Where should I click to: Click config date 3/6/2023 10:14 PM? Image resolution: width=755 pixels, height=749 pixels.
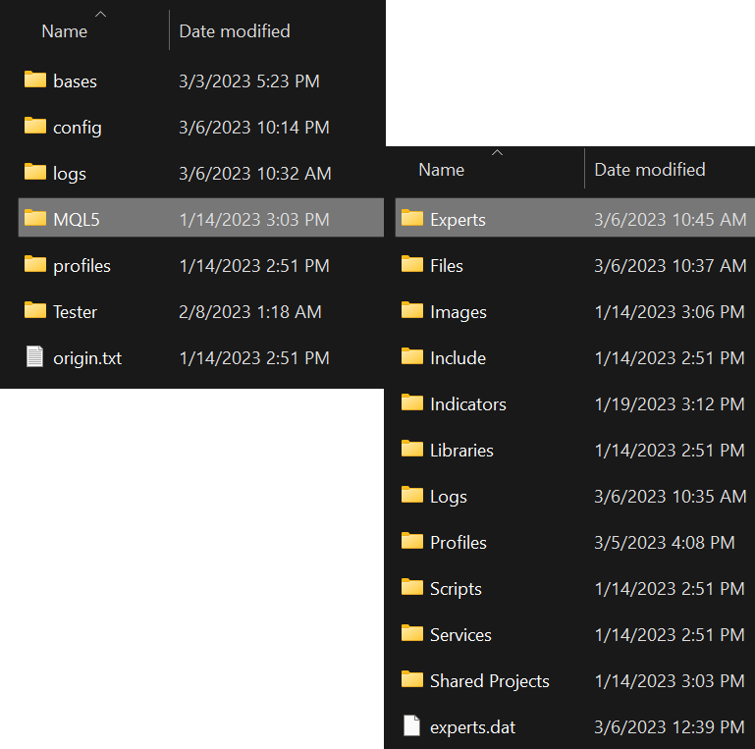click(x=254, y=128)
